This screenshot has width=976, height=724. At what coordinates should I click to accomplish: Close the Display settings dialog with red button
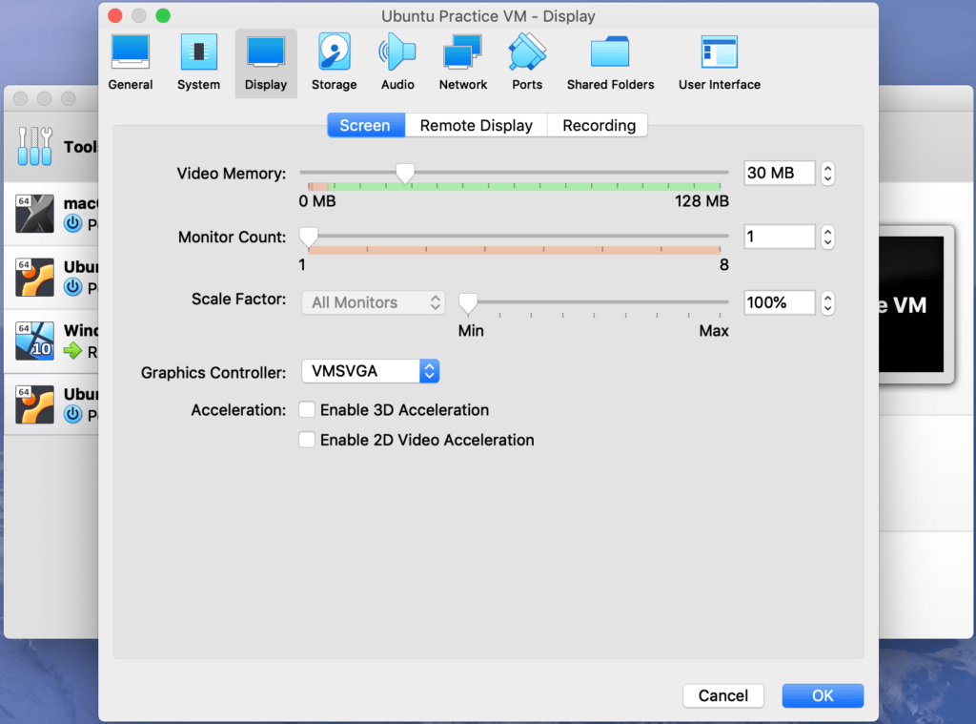[x=115, y=15]
